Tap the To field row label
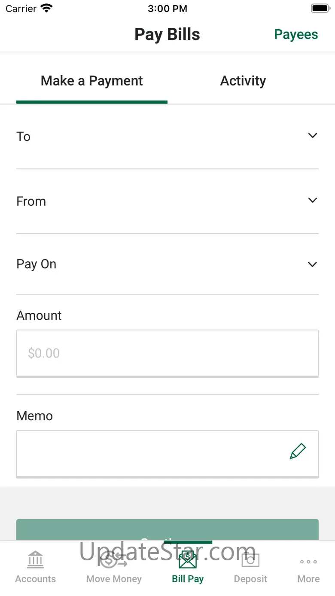 tap(24, 137)
